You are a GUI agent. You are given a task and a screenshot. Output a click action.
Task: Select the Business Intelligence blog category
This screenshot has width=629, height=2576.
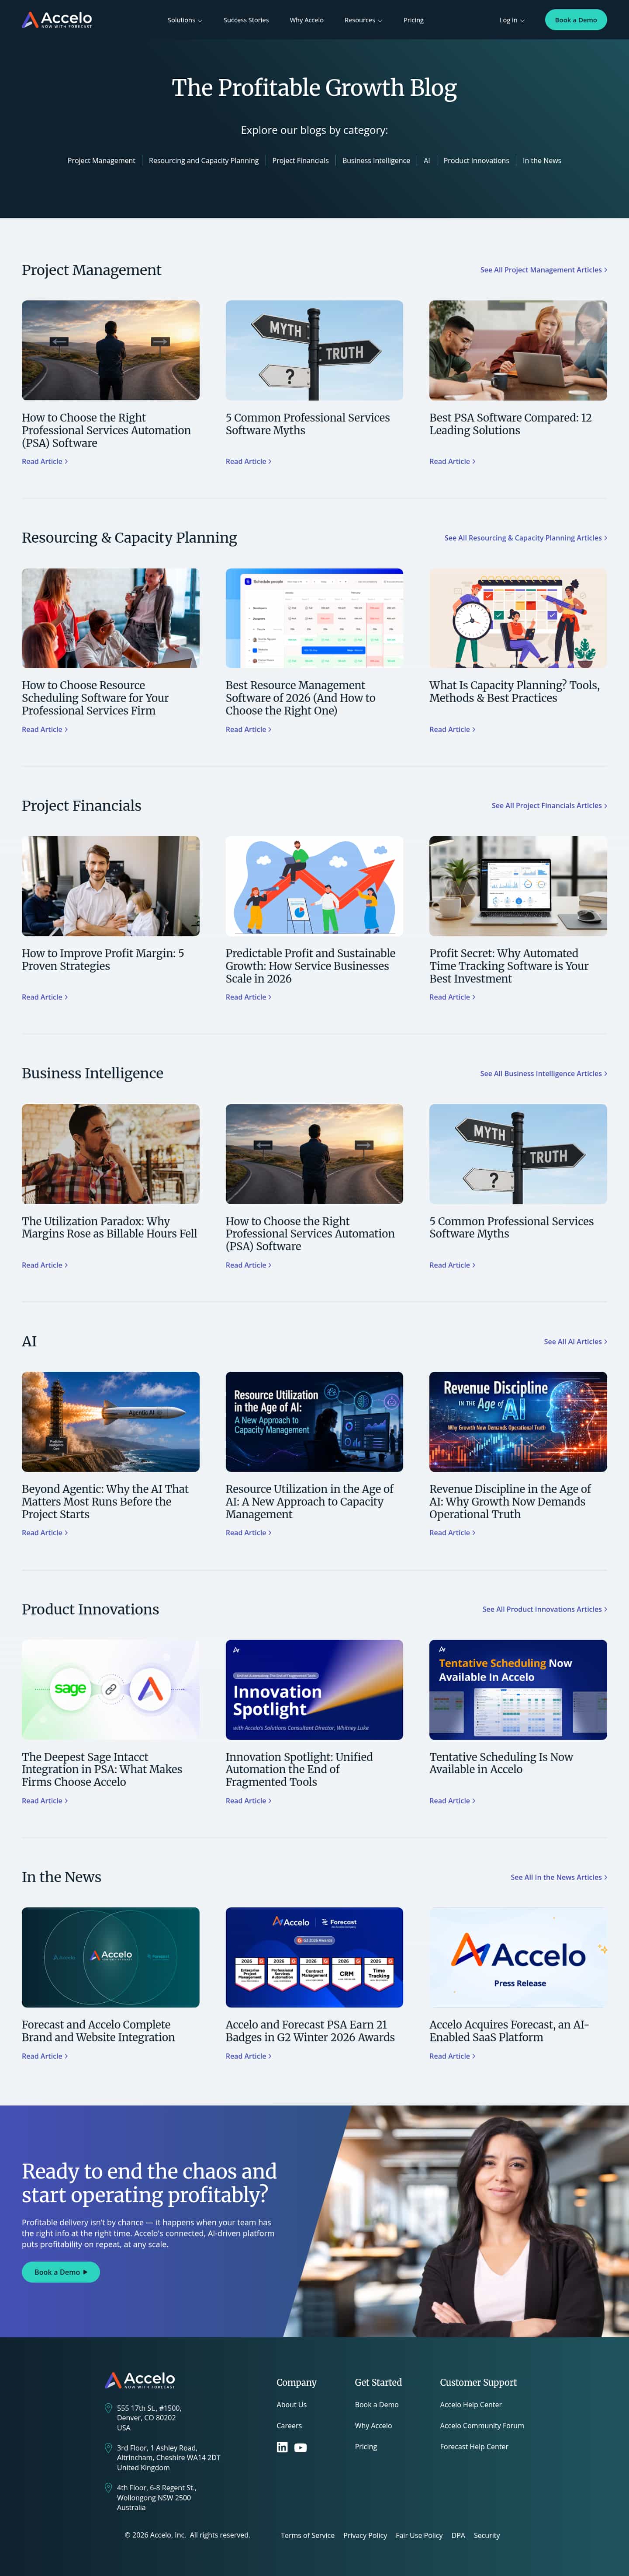(377, 160)
